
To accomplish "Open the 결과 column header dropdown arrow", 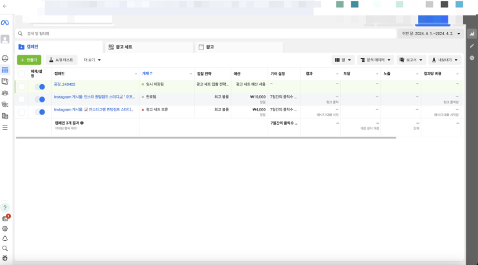I will coord(337,74).
